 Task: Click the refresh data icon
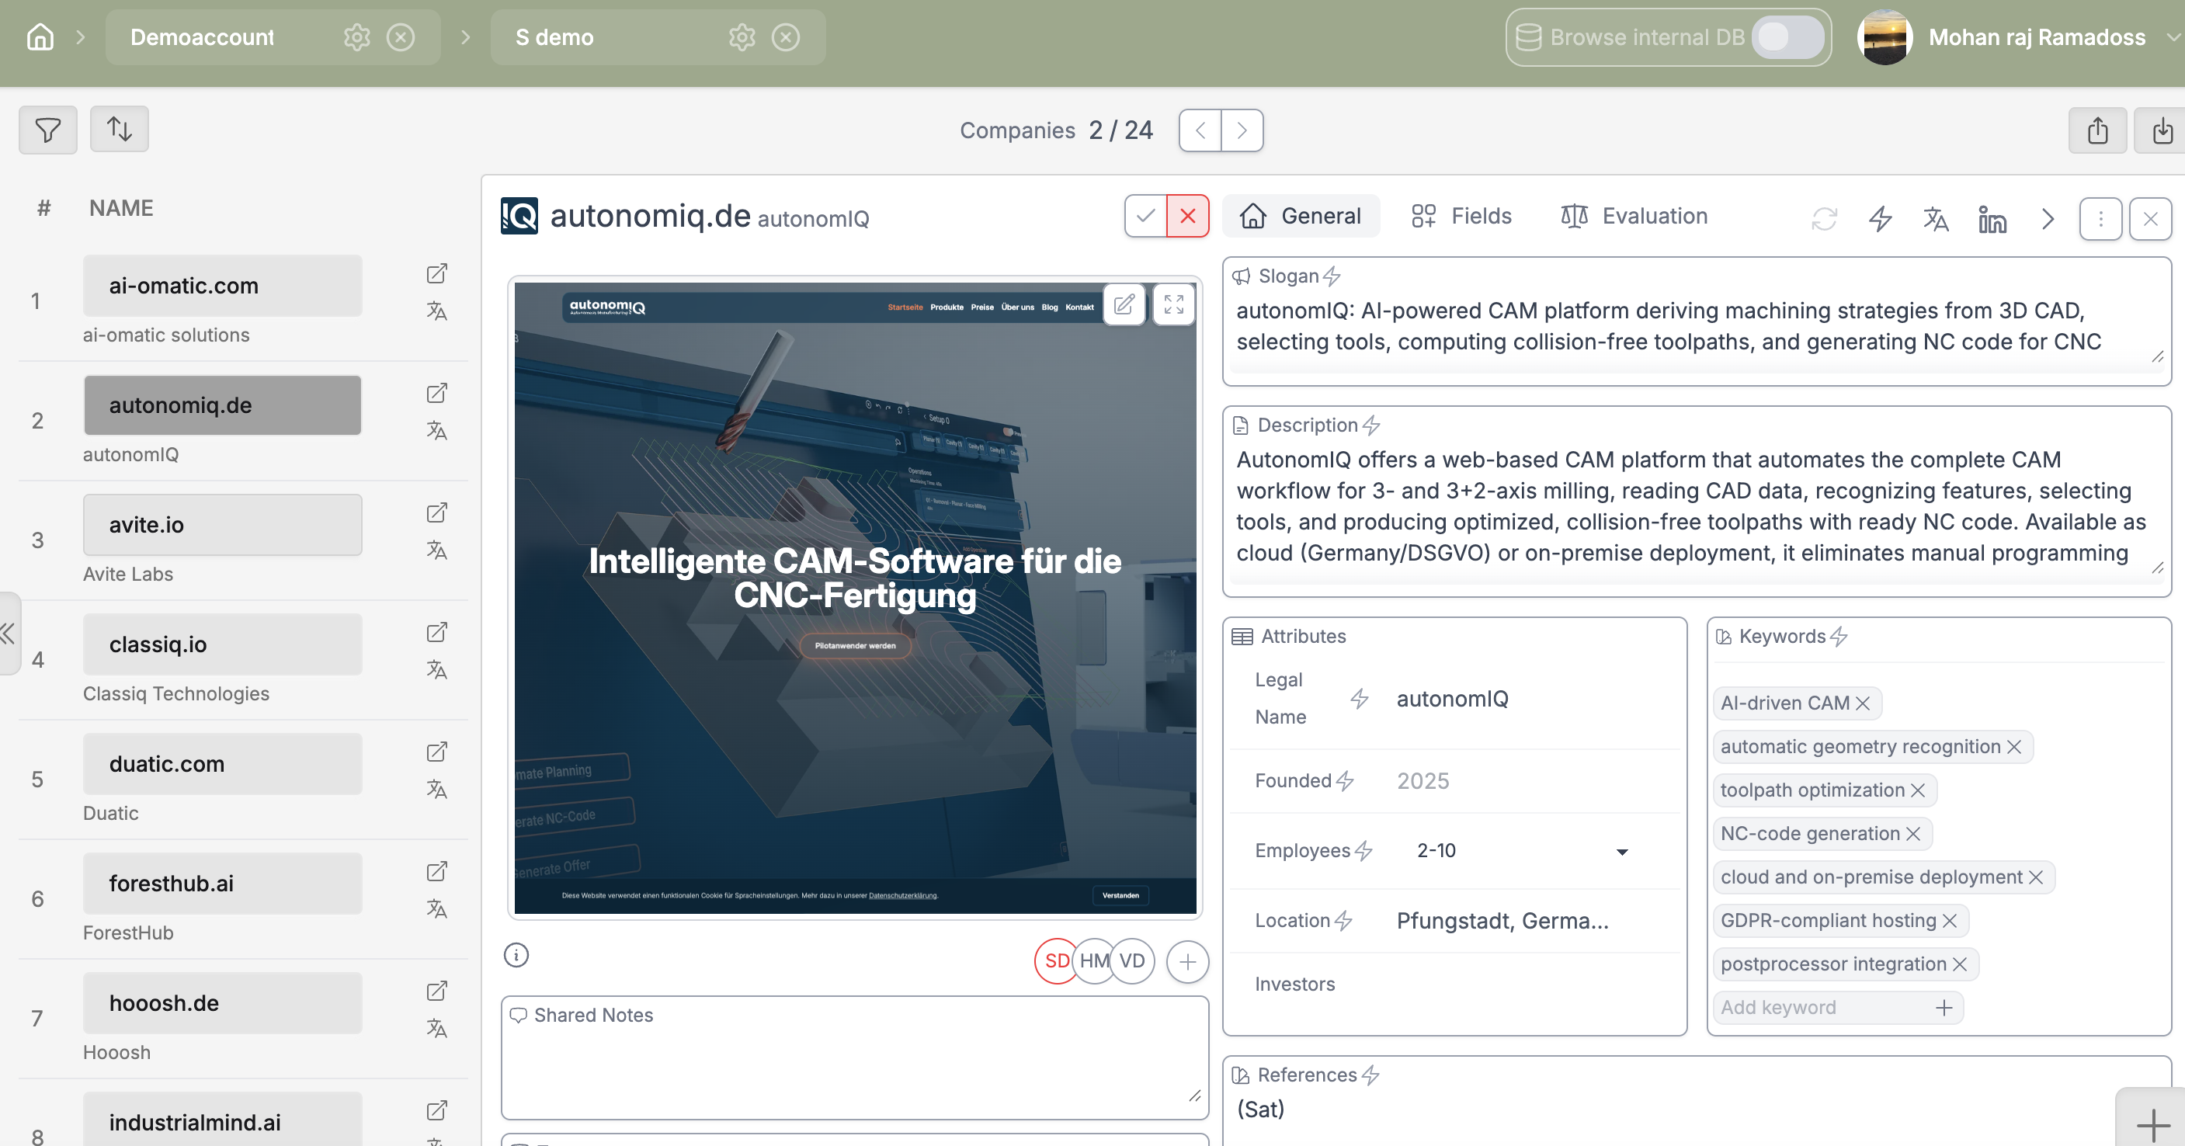tap(1825, 219)
